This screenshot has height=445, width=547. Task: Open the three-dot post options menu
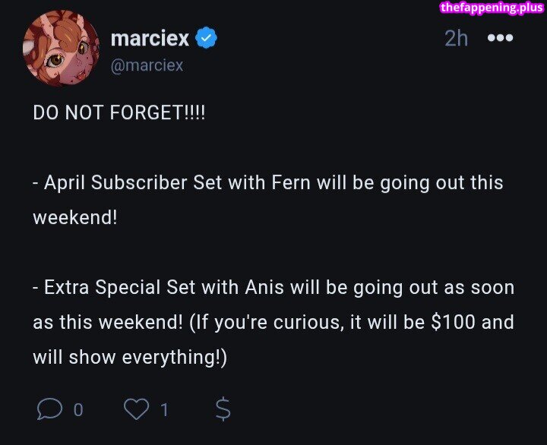click(500, 38)
